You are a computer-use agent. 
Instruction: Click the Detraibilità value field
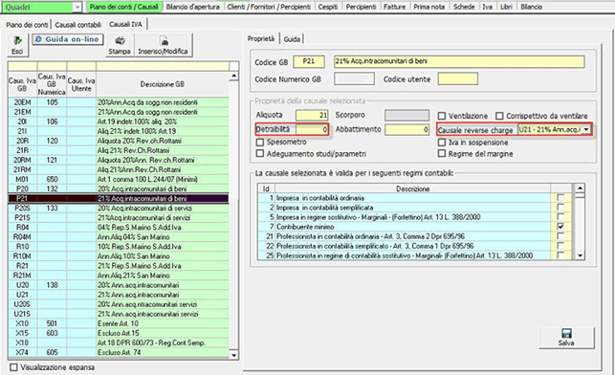[312, 129]
